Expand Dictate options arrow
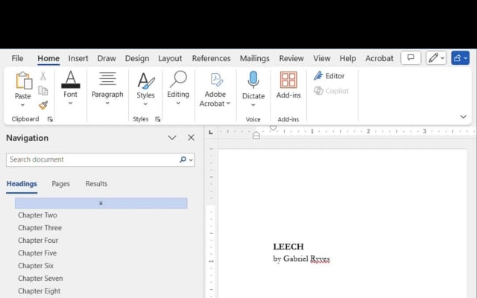The height and width of the screenshot is (298, 477). coord(253,105)
